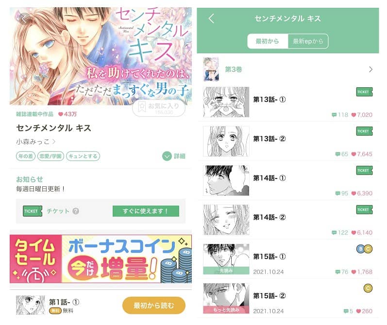Open 第3巻 with the right chevron
Screen dimensions: 387x325
[x=370, y=69]
